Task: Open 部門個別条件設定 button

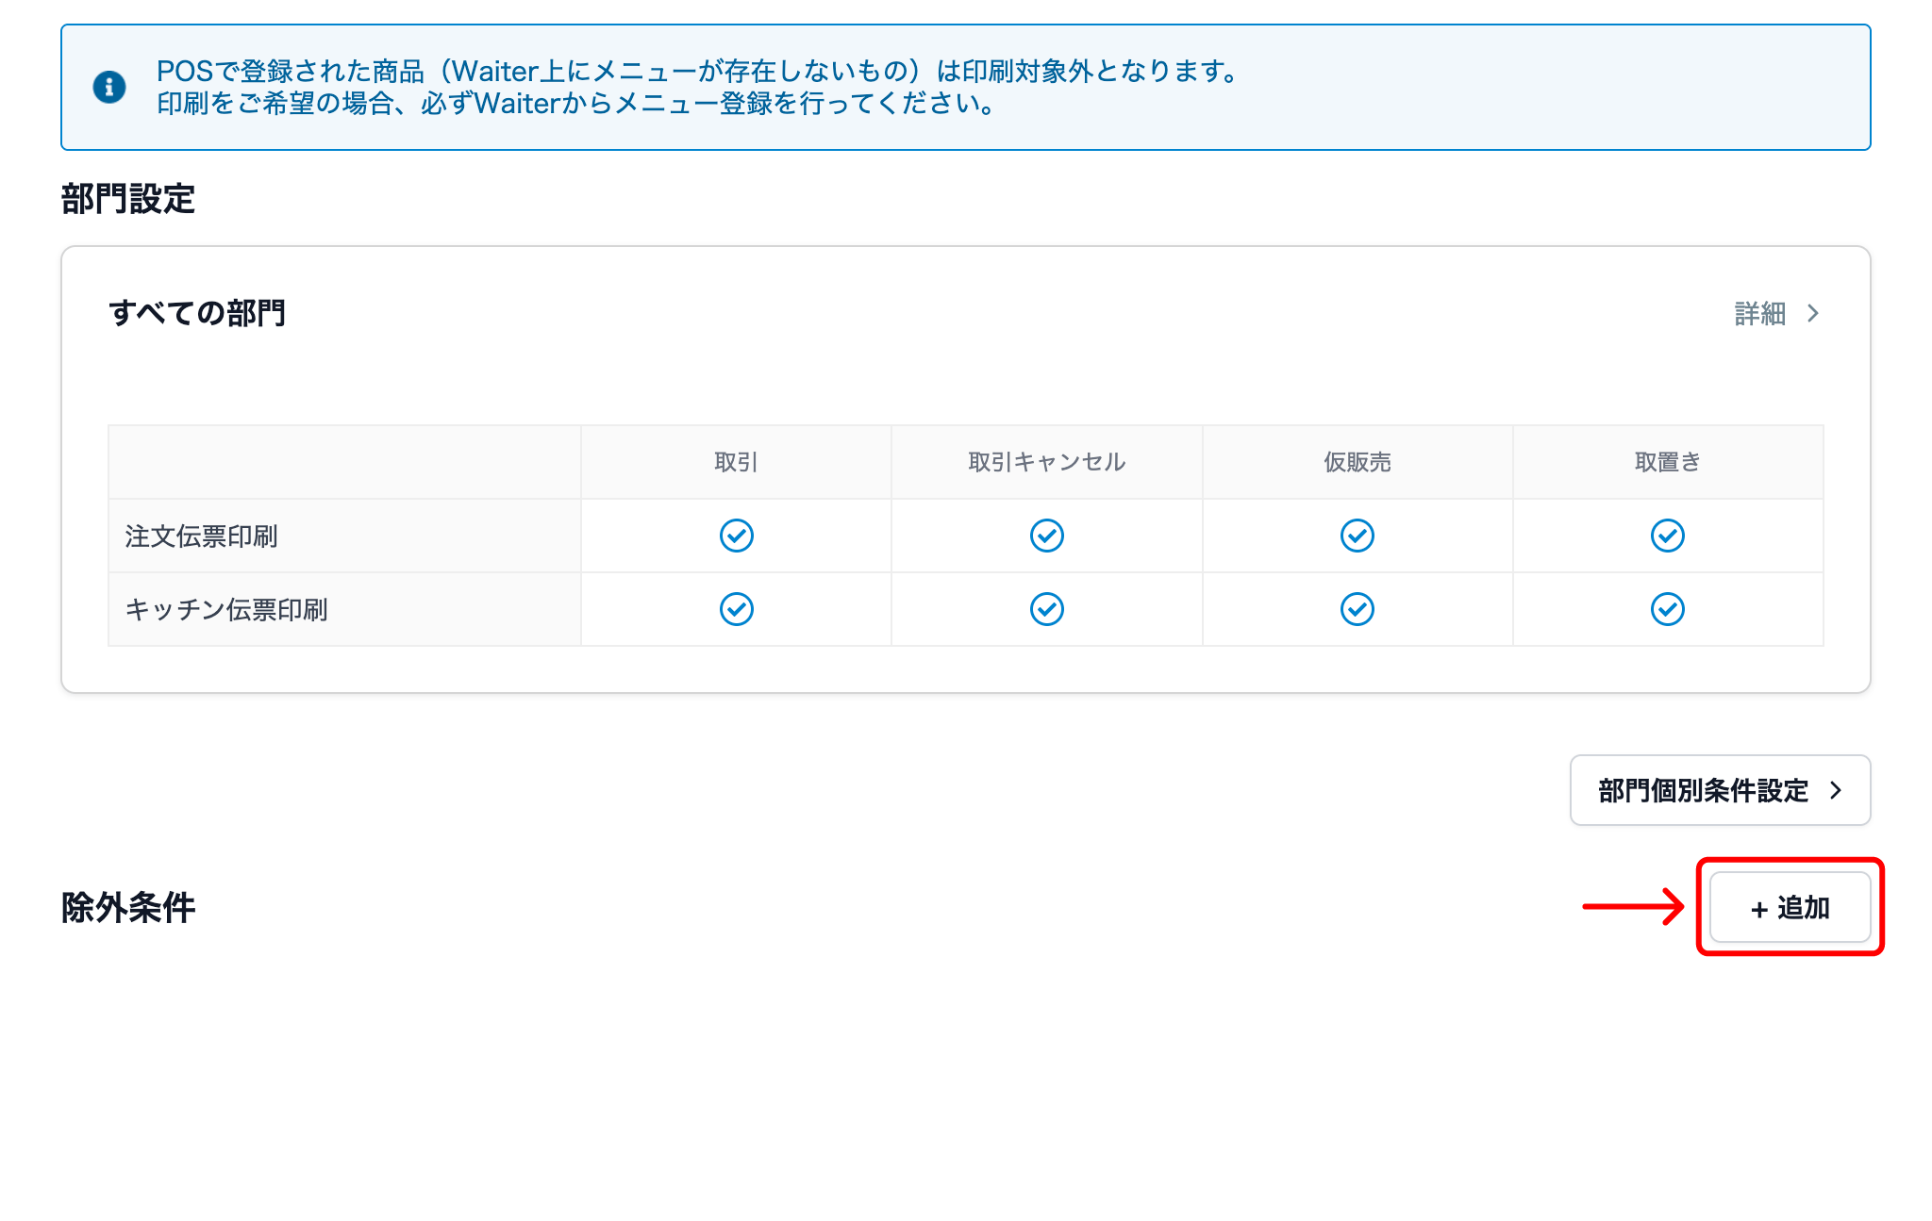Action: click(1703, 790)
